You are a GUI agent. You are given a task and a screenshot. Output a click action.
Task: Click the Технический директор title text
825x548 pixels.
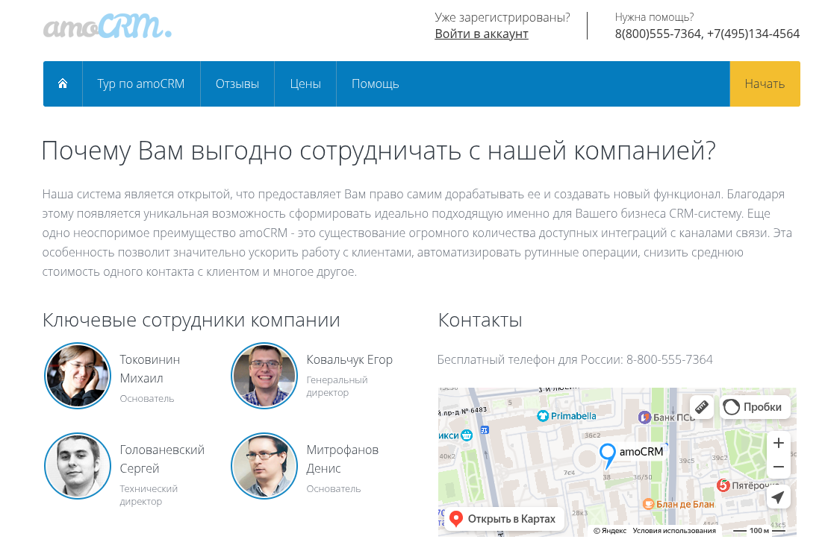pyautogui.click(x=149, y=495)
